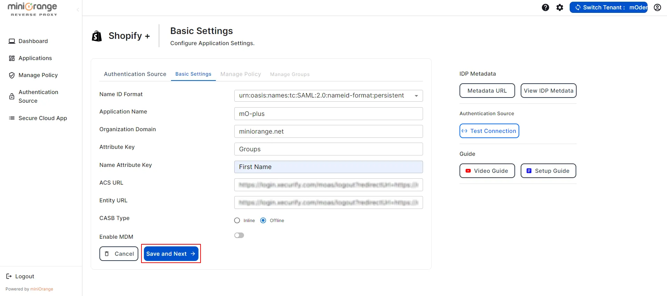Click the Logout arrow icon

[9, 276]
